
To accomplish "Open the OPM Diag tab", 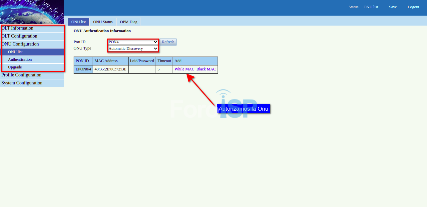I will [129, 22].
